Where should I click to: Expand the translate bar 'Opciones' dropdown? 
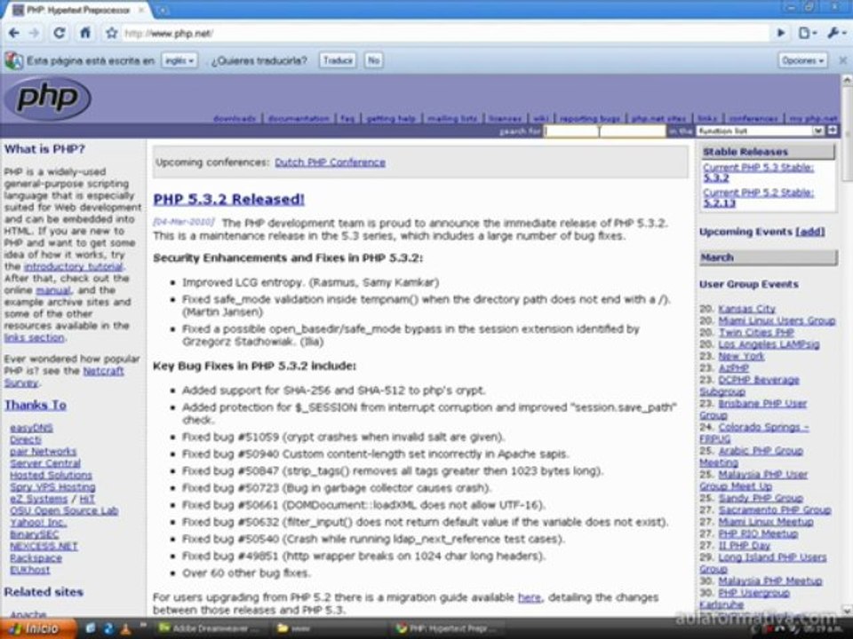[x=802, y=60]
